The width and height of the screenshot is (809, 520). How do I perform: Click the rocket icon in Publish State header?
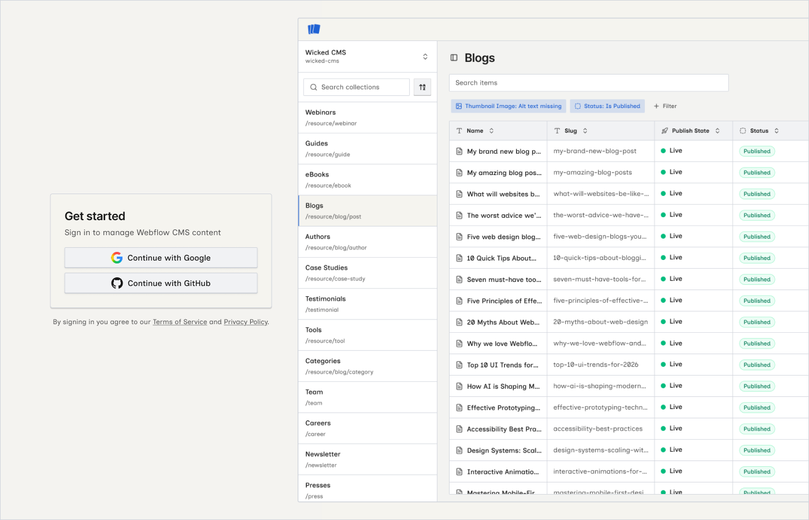coord(665,131)
